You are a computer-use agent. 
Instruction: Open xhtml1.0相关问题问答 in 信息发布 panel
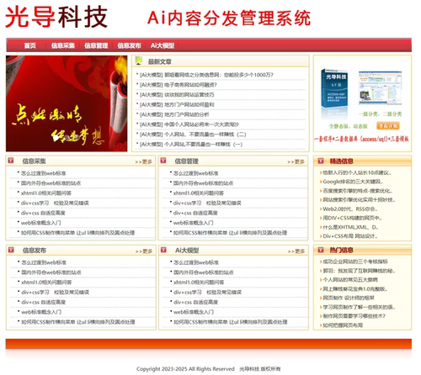coord(46,283)
